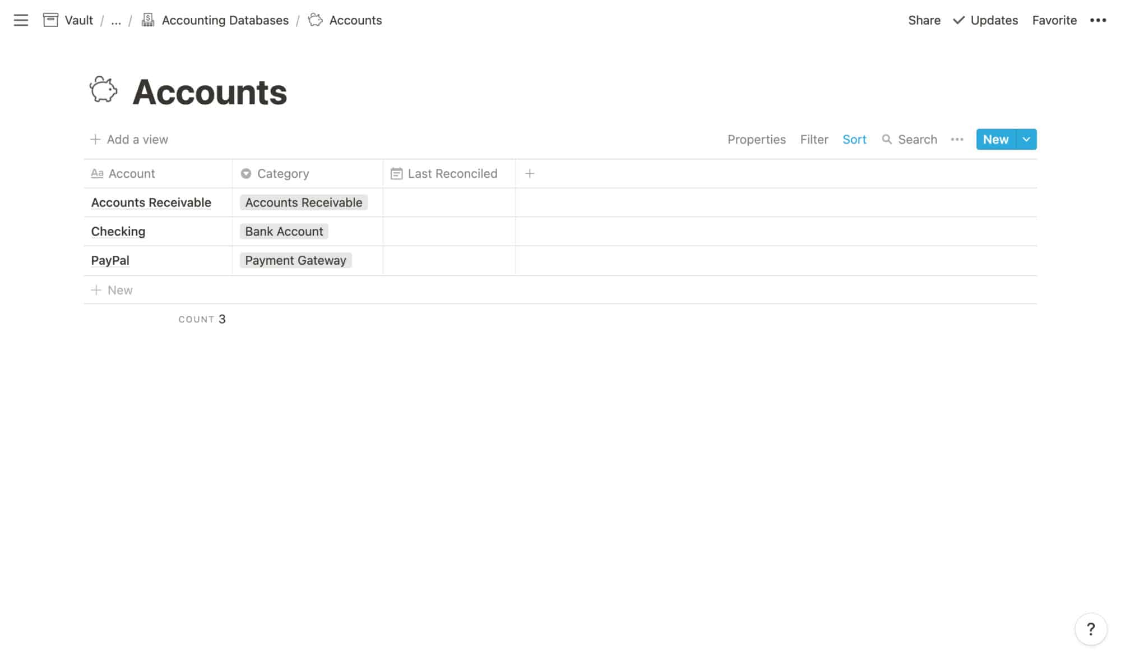This screenshot has width=1121, height=659.
Task: Click the Accounting Databases breadcrumb icon
Action: (x=148, y=20)
